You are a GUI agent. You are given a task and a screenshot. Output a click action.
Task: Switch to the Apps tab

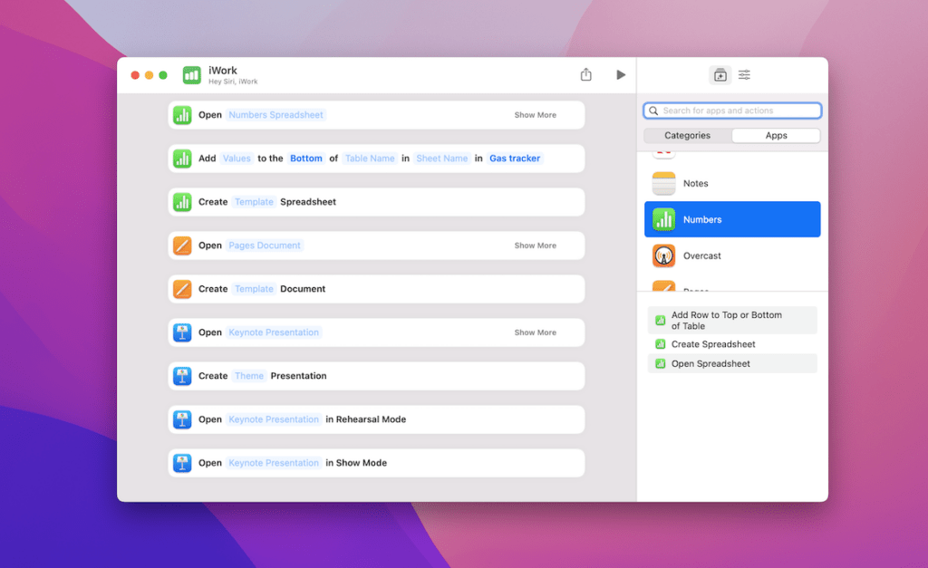coord(776,136)
